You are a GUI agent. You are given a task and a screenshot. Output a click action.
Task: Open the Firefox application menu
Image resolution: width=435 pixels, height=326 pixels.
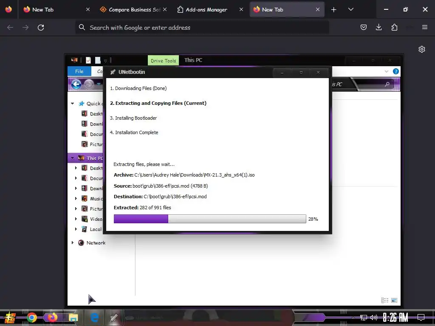pos(425,27)
